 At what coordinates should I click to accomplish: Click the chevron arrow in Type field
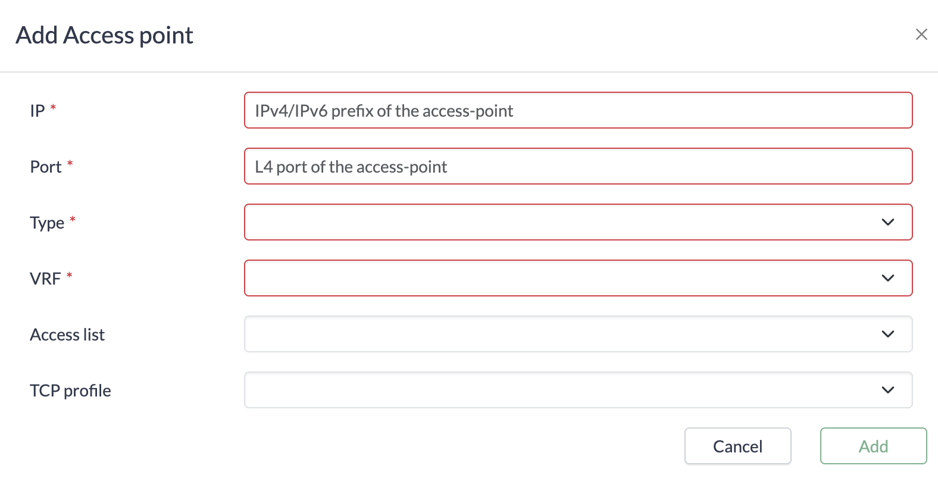(x=887, y=222)
